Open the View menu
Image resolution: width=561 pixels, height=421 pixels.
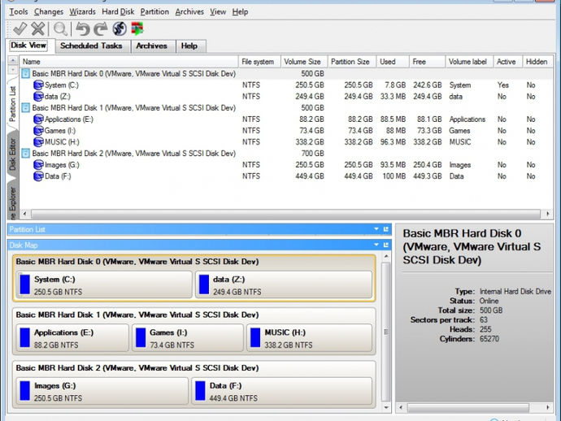[x=218, y=12]
